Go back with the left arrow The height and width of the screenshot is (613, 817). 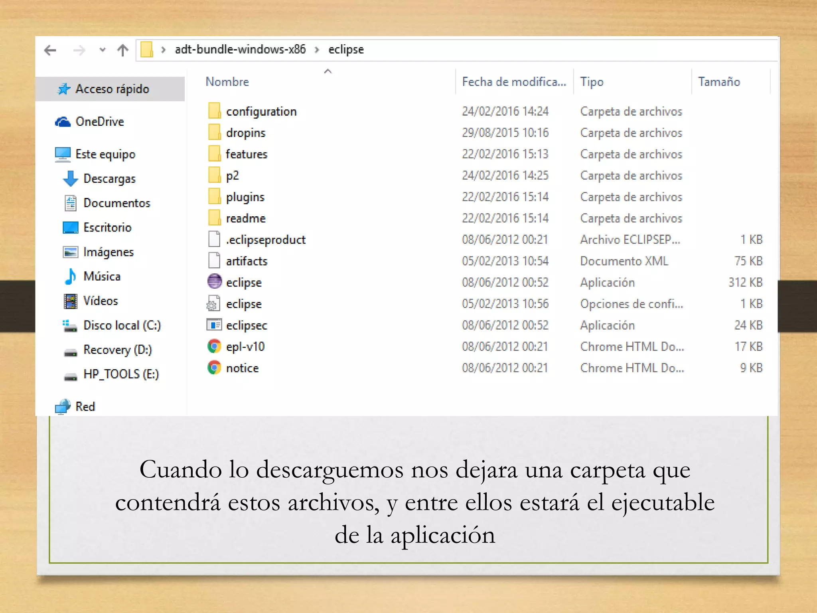(x=50, y=50)
